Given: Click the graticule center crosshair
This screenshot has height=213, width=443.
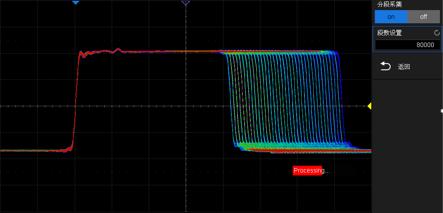Looking at the screenshot, I should coord(186,106).
